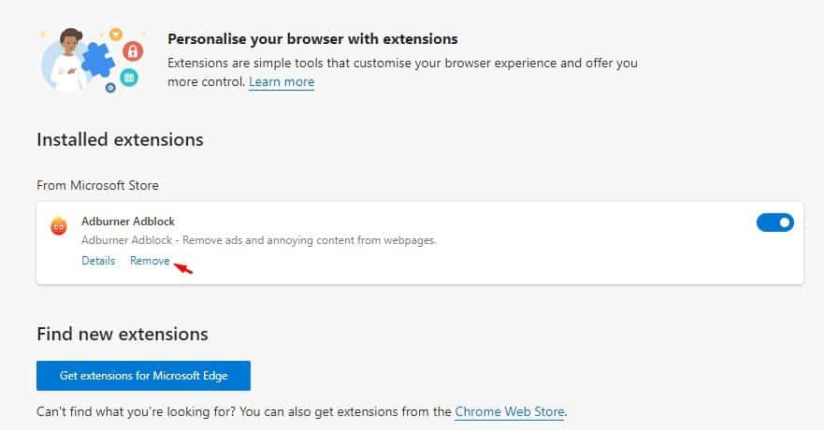Click the teal calendar icon in illustration
The image size is (824, 430).
129,78
